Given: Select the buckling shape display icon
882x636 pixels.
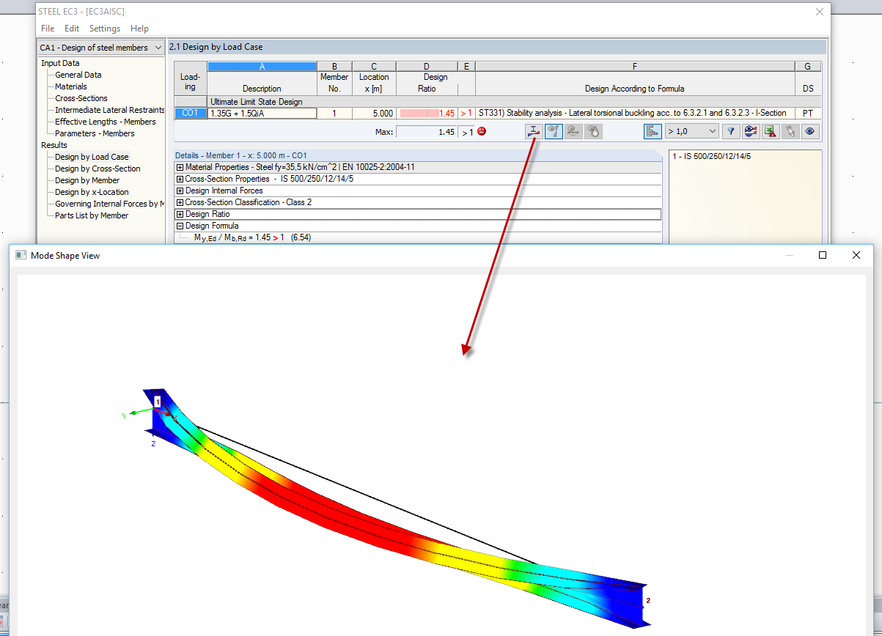Looking at the screenshot, I should [554, 130].
